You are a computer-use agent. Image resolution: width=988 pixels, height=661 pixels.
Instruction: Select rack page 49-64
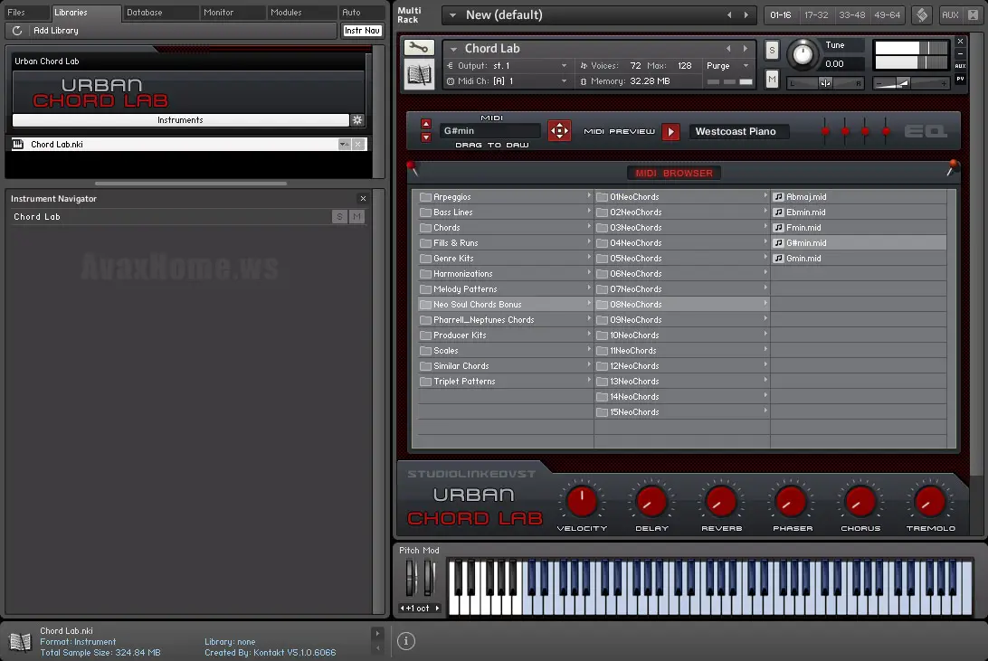pyautogui.click(x=888, y=14)
